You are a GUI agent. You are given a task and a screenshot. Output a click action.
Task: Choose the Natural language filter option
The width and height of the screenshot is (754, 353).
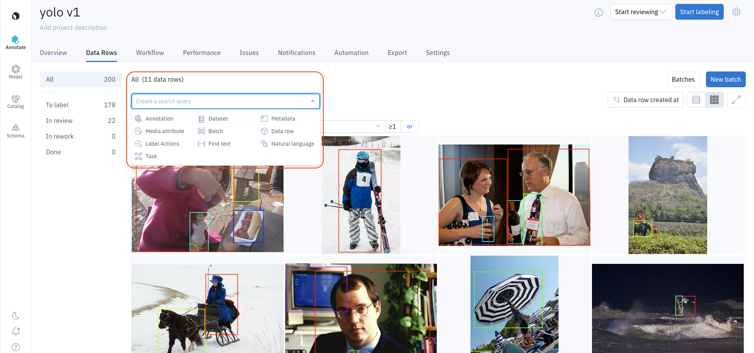[x=288, y=144]
